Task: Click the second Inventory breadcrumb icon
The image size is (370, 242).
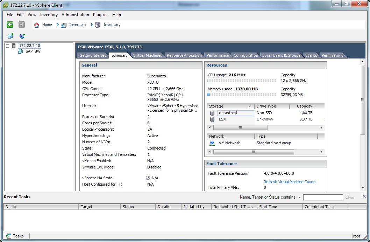Action: click(98, 25)
